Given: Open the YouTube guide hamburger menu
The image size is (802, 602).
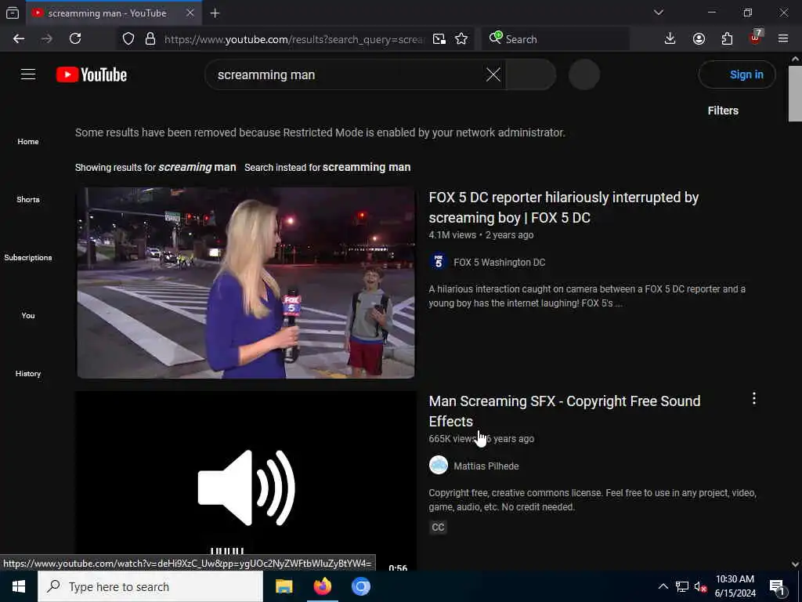Looking at the screenshot, I should [28, 74].
